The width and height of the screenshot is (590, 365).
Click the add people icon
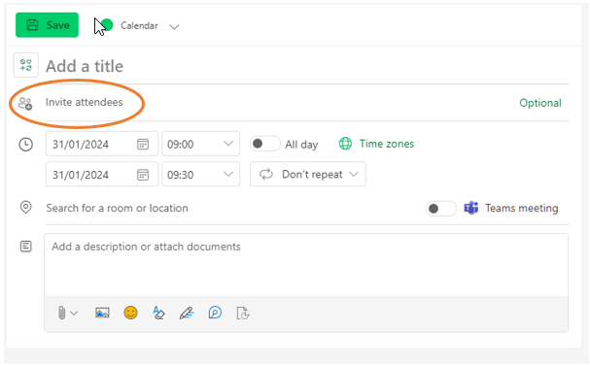(25, 103)
